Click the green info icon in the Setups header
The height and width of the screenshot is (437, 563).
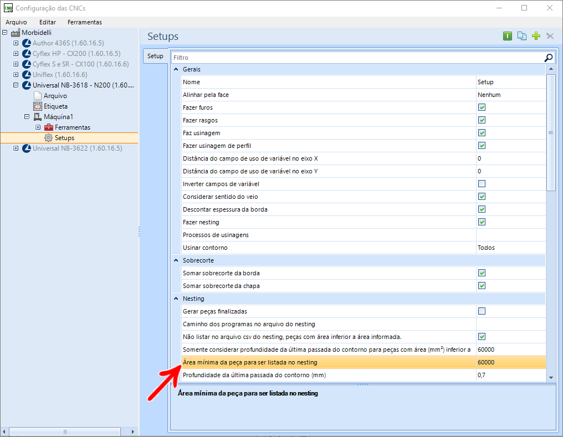click(508, 36)
